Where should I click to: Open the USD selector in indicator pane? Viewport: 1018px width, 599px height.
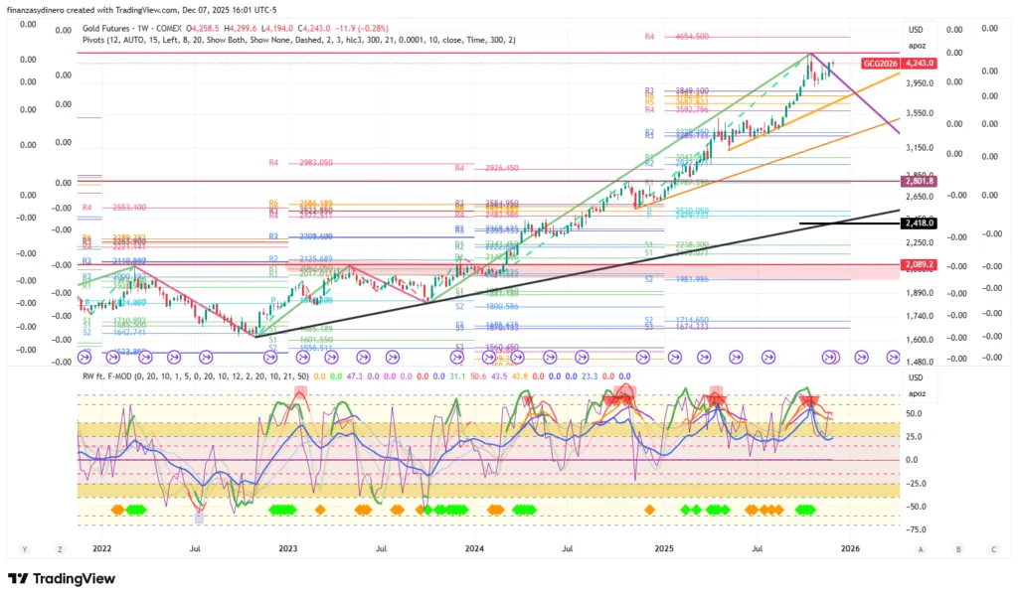click(x=917, y=377)
